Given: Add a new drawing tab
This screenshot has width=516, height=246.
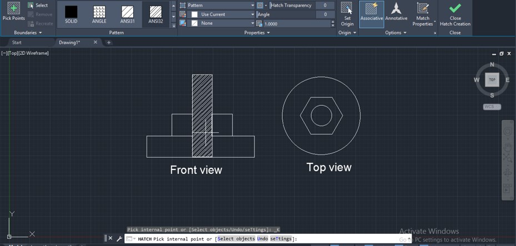Looking at the screenshot, I should point(109,42).
